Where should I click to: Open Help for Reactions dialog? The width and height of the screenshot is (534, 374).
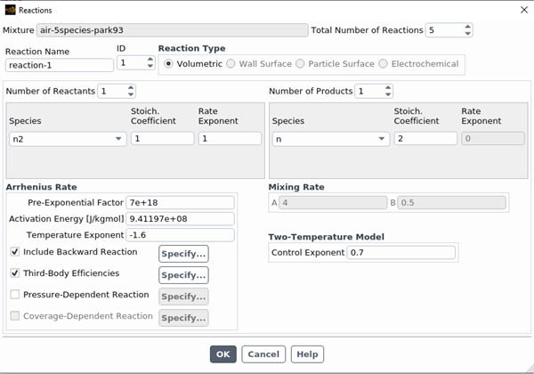tap(307, 354)
